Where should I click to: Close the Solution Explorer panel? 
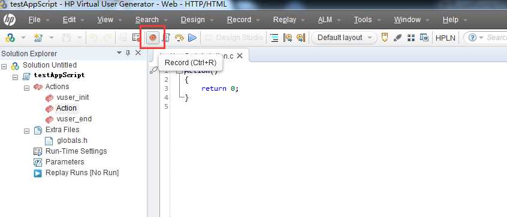pyautogui.click(x=138, y=53)
